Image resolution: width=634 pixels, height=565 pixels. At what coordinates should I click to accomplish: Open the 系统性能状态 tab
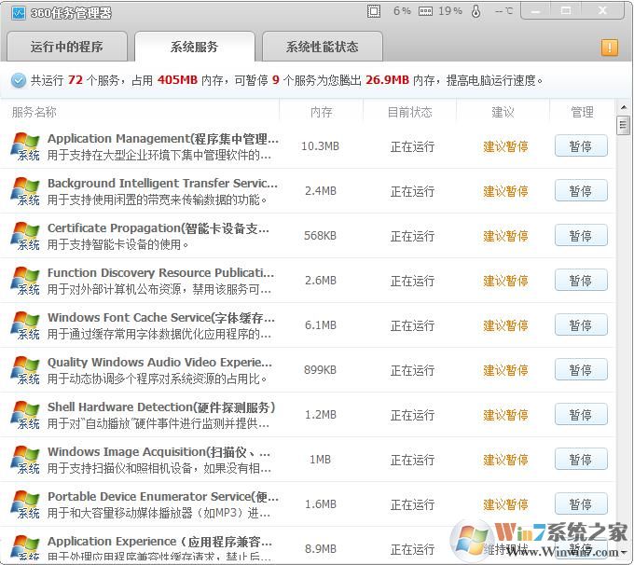[322, 47]
